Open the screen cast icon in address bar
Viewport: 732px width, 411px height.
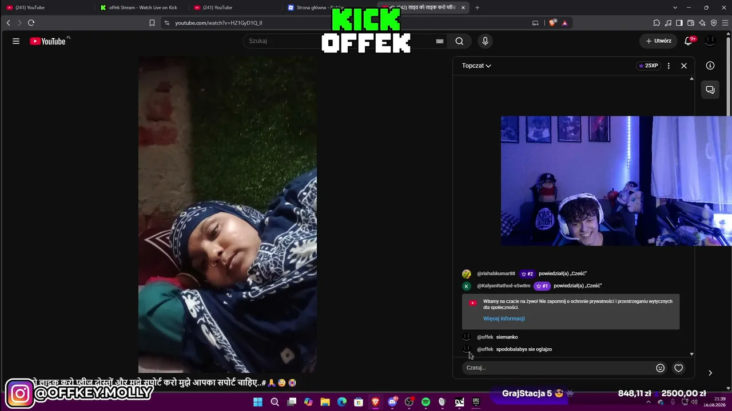click(x=535, y=23)
